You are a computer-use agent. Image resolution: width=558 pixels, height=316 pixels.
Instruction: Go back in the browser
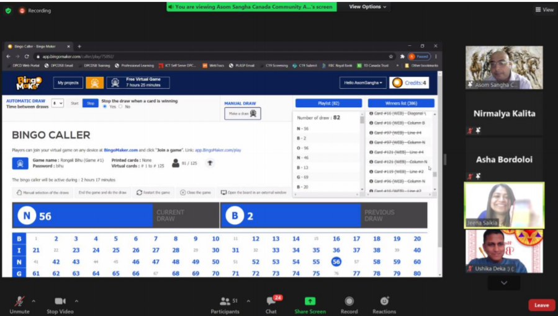[9, 56]
